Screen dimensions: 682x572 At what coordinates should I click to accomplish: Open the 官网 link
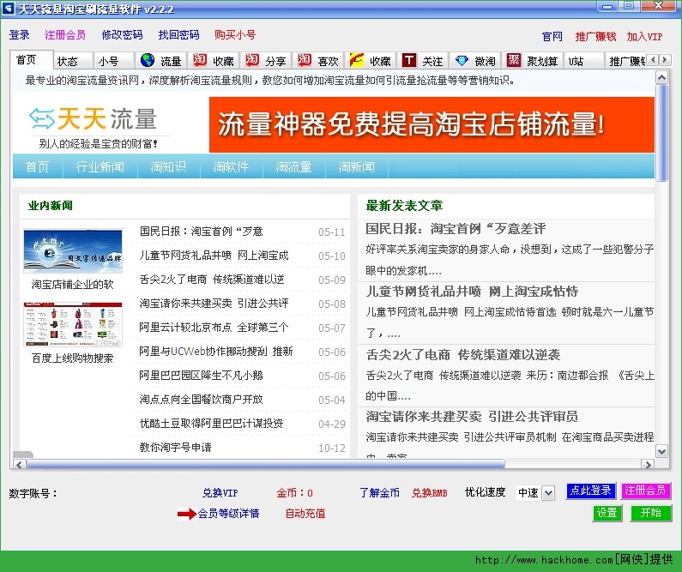(x=552, y=37)
